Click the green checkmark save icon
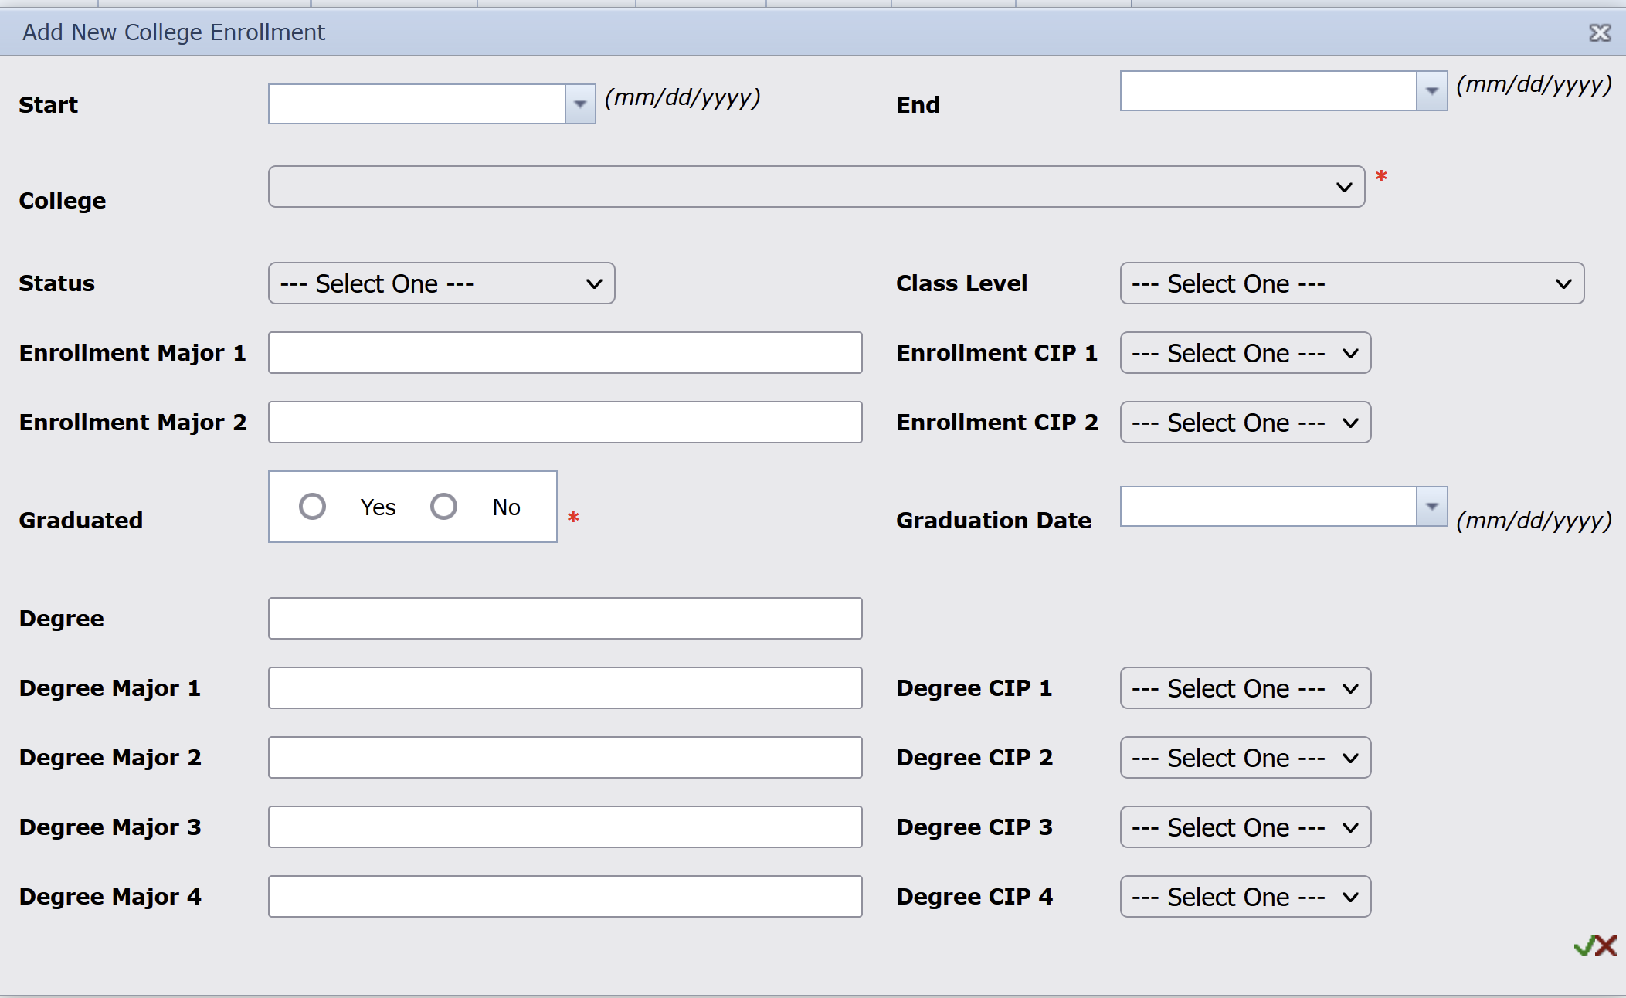 coord(1584,945)
